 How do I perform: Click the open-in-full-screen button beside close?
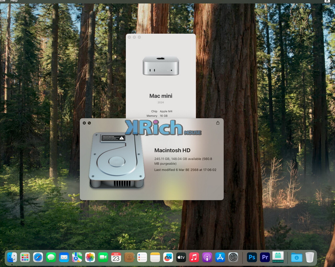click(x=89, y=123)
